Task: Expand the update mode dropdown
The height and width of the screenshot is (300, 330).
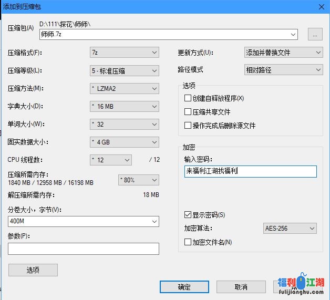Action: point(283,53)
